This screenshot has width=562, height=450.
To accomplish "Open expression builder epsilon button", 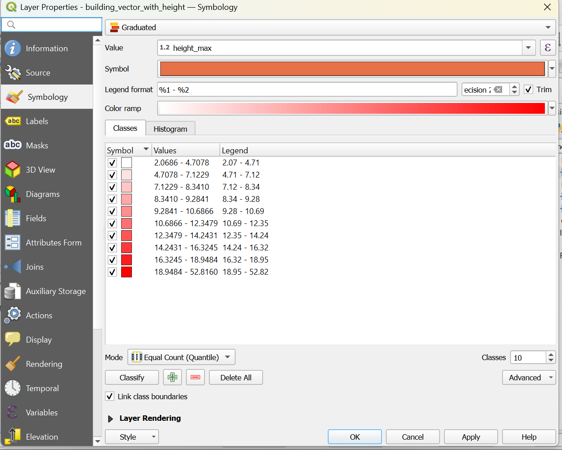I will coord(548,48).
